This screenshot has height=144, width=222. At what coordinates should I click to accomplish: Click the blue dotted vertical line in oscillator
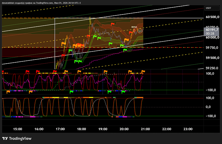coord(103,82)
